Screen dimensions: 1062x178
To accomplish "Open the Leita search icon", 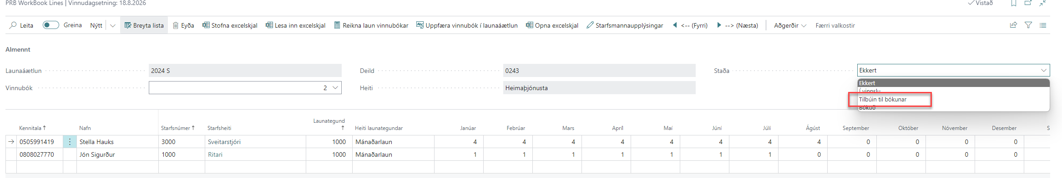I will point(13,25).
